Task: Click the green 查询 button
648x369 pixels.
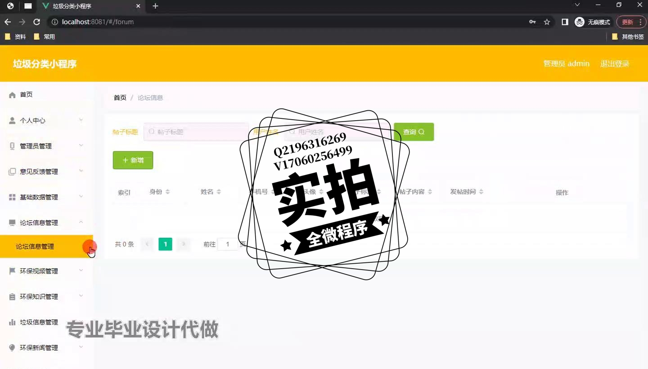Action: pyautogui.click(x=414, y=132)
